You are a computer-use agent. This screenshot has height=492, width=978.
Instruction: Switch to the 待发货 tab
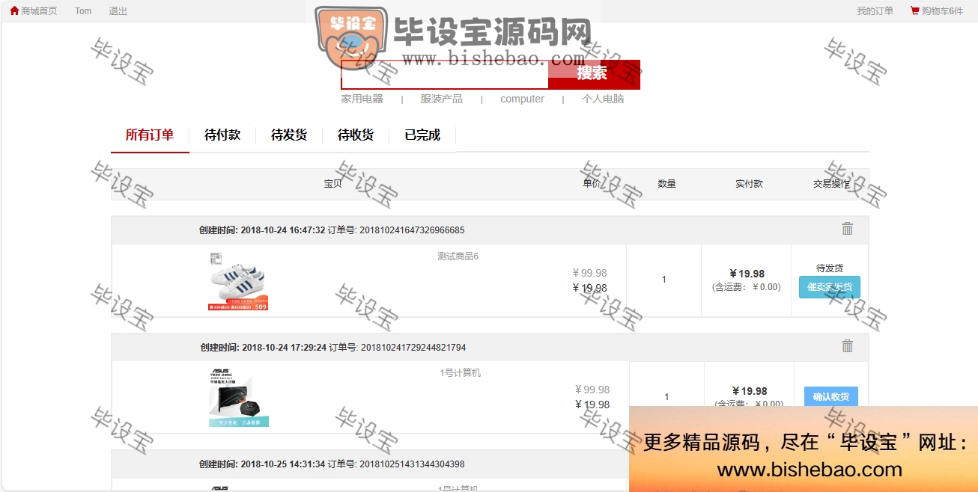(x=289, y=135)
